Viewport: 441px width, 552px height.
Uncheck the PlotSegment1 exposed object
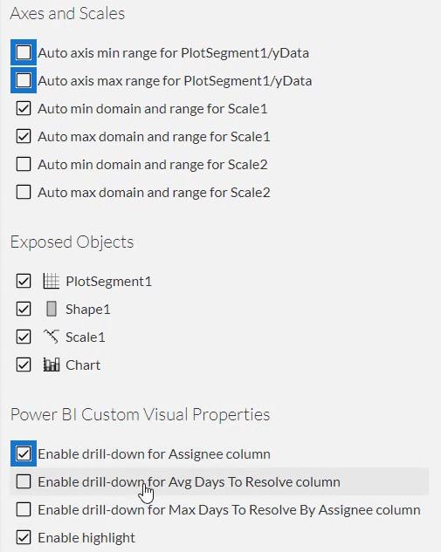tap(24, 281)
